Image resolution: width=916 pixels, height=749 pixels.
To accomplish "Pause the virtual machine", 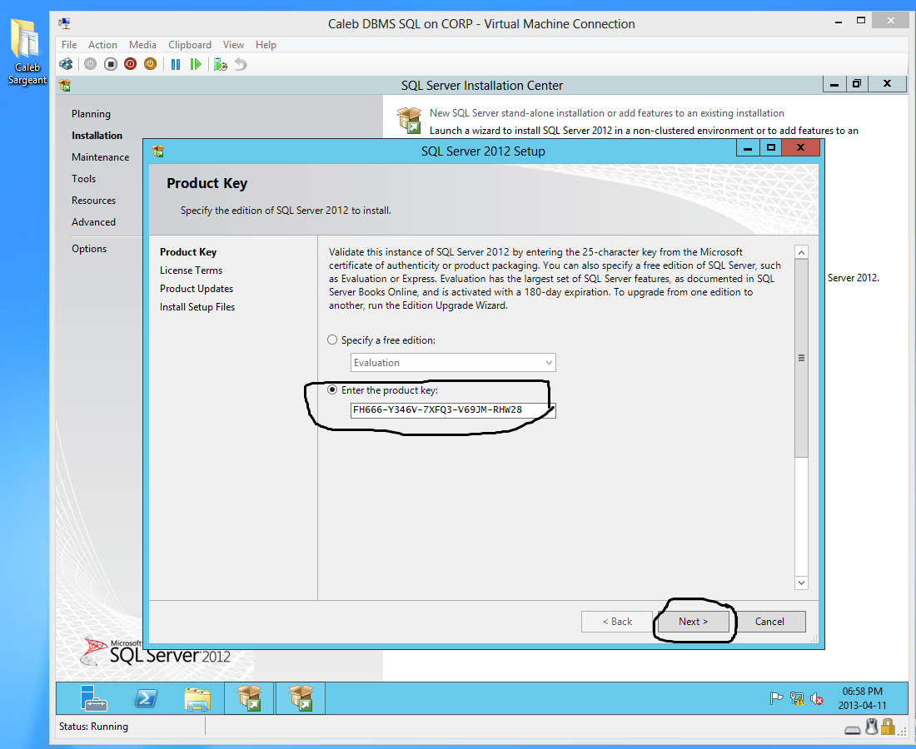I will (175, 64).
